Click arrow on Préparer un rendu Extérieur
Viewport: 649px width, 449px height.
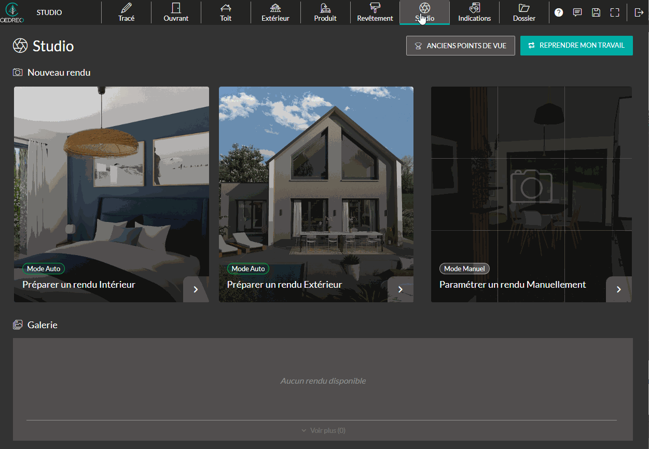[401, 289]
